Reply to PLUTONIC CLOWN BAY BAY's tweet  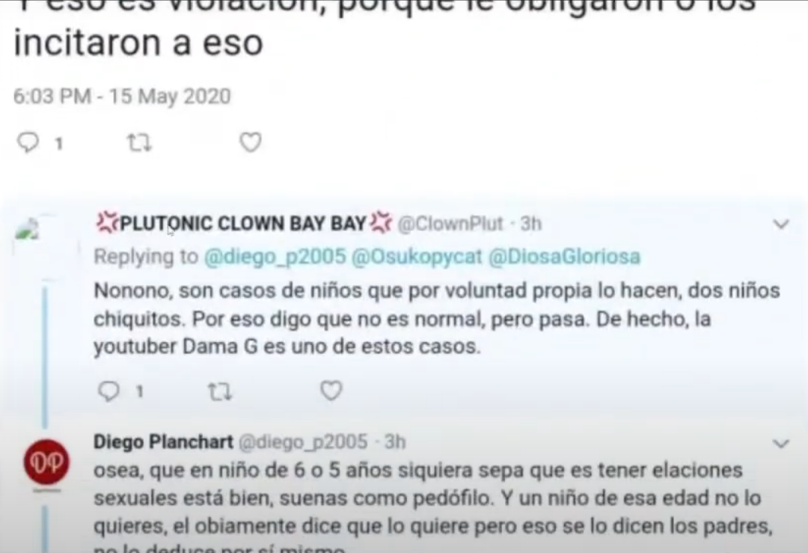pos(108,391)
